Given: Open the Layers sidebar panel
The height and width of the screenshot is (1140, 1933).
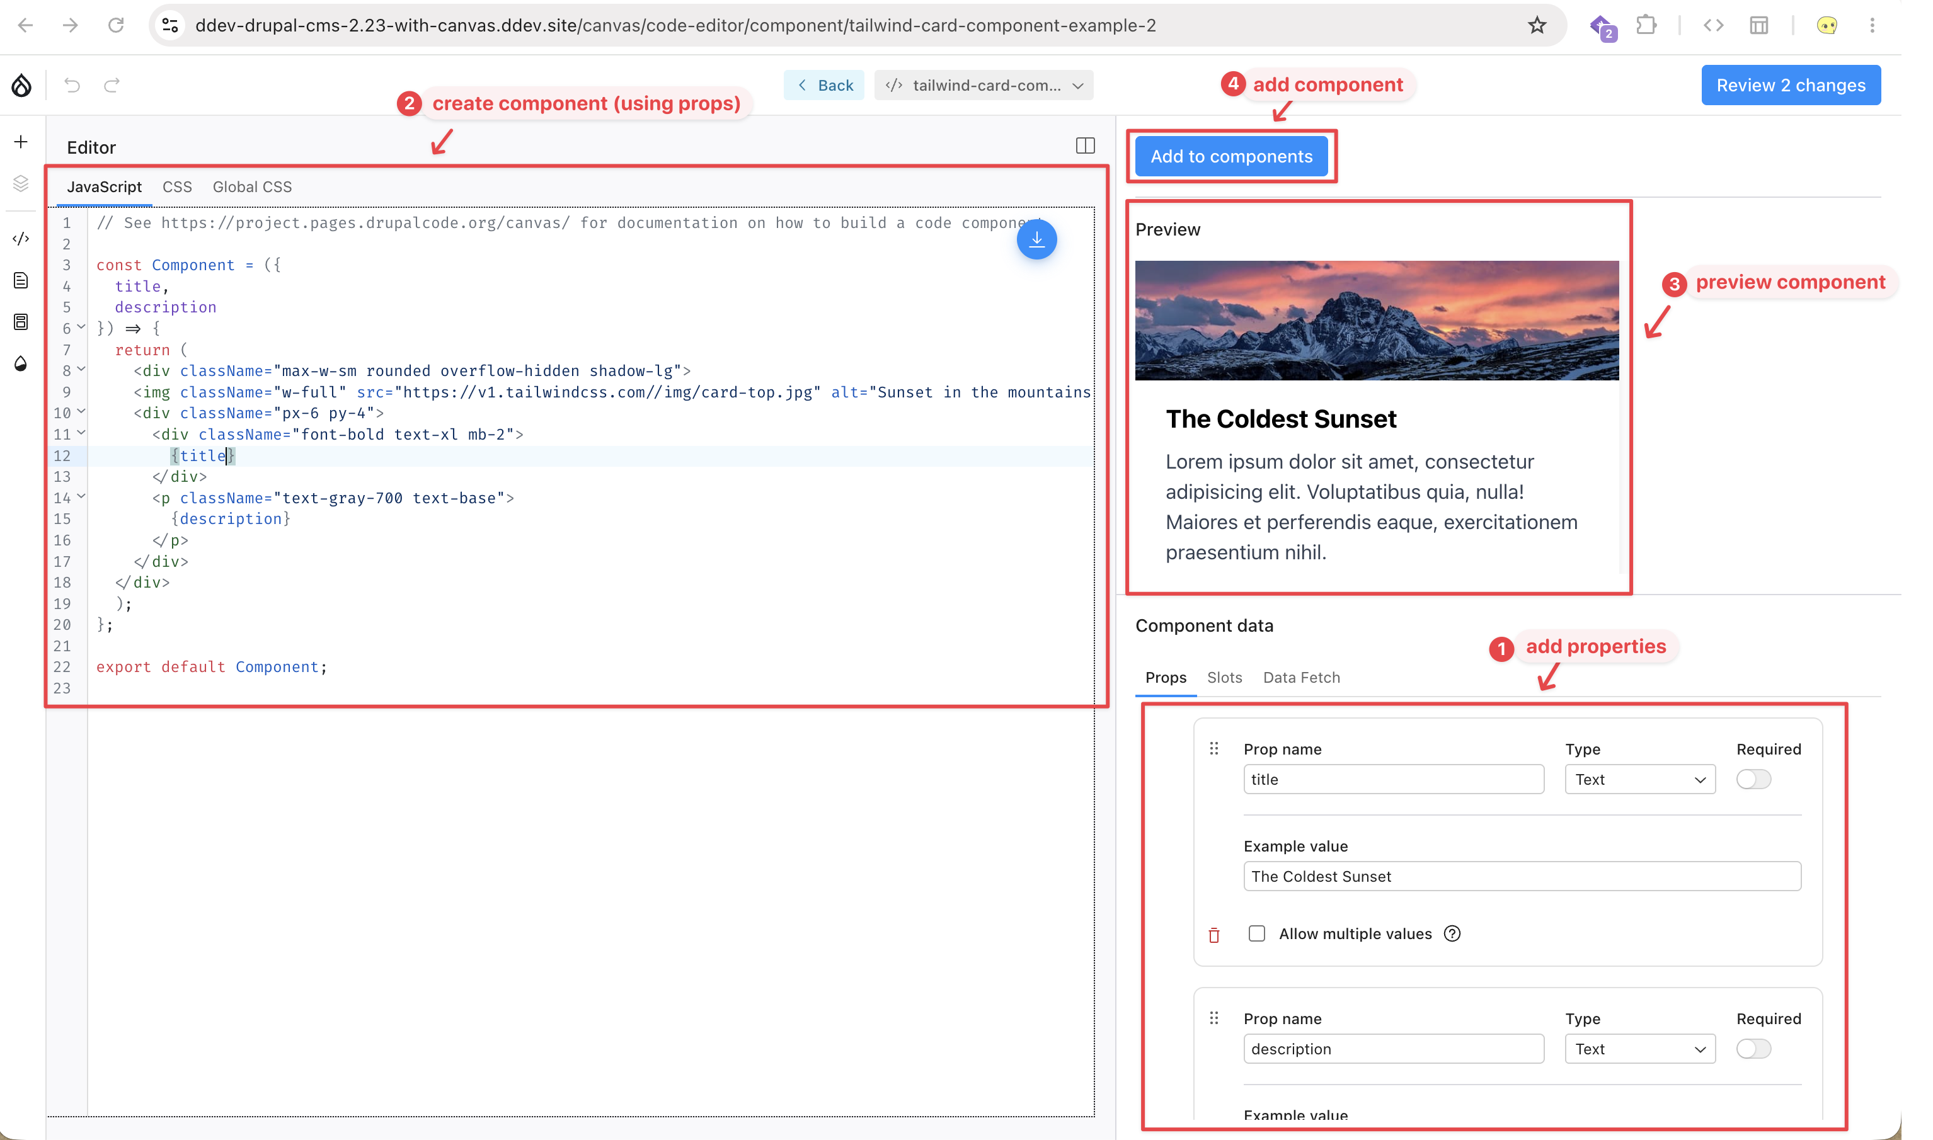Looking at the screenshot, I should tap(21, 183).
